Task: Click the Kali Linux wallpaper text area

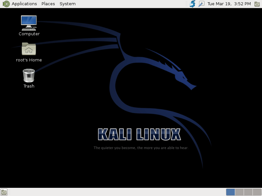Action: [x=139, y=133]
